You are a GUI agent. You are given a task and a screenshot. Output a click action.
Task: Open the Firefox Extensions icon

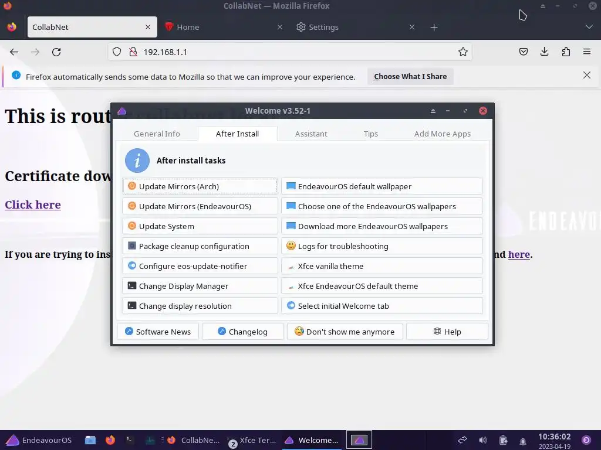point(566,52)
